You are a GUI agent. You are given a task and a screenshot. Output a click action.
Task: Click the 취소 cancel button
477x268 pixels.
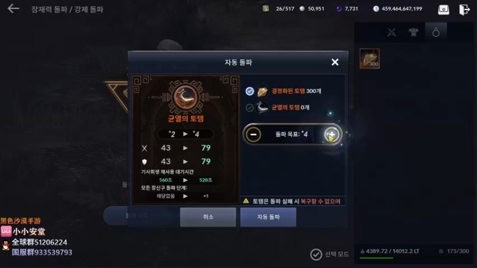pos(208,217)
